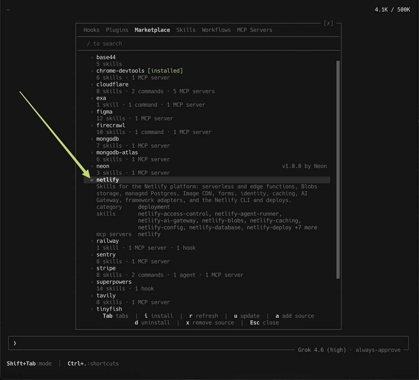Click the '+7 more' skills text
Viewport: 419px width, 380px height.
click(306, 227)
